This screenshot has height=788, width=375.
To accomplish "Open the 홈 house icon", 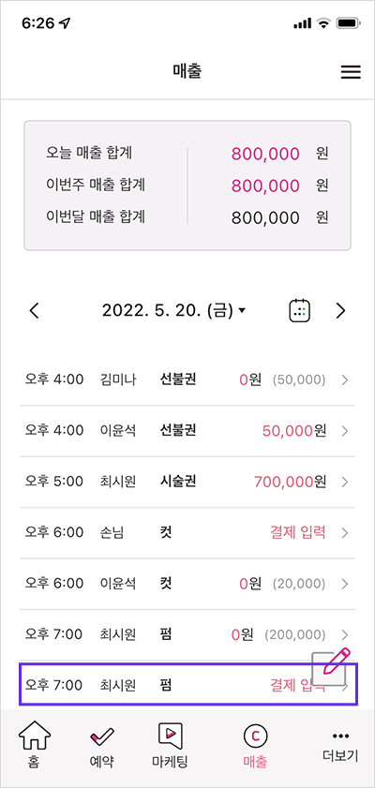I will (35, 736).
